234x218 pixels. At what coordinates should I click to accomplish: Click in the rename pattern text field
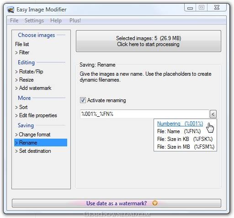144,114
